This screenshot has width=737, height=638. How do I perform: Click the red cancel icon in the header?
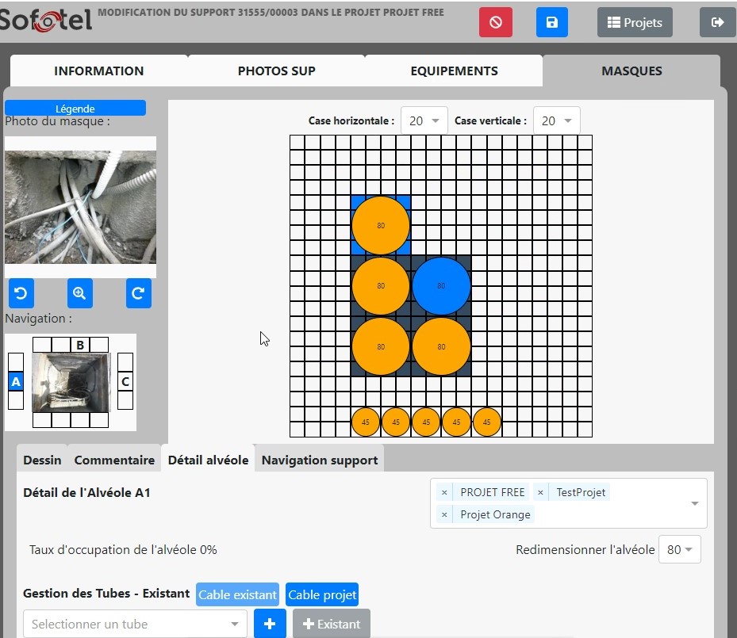[x=495, y=21]
